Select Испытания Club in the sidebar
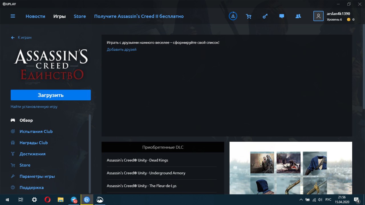Screen dimensions: 365x205 (x=36, y=131)
